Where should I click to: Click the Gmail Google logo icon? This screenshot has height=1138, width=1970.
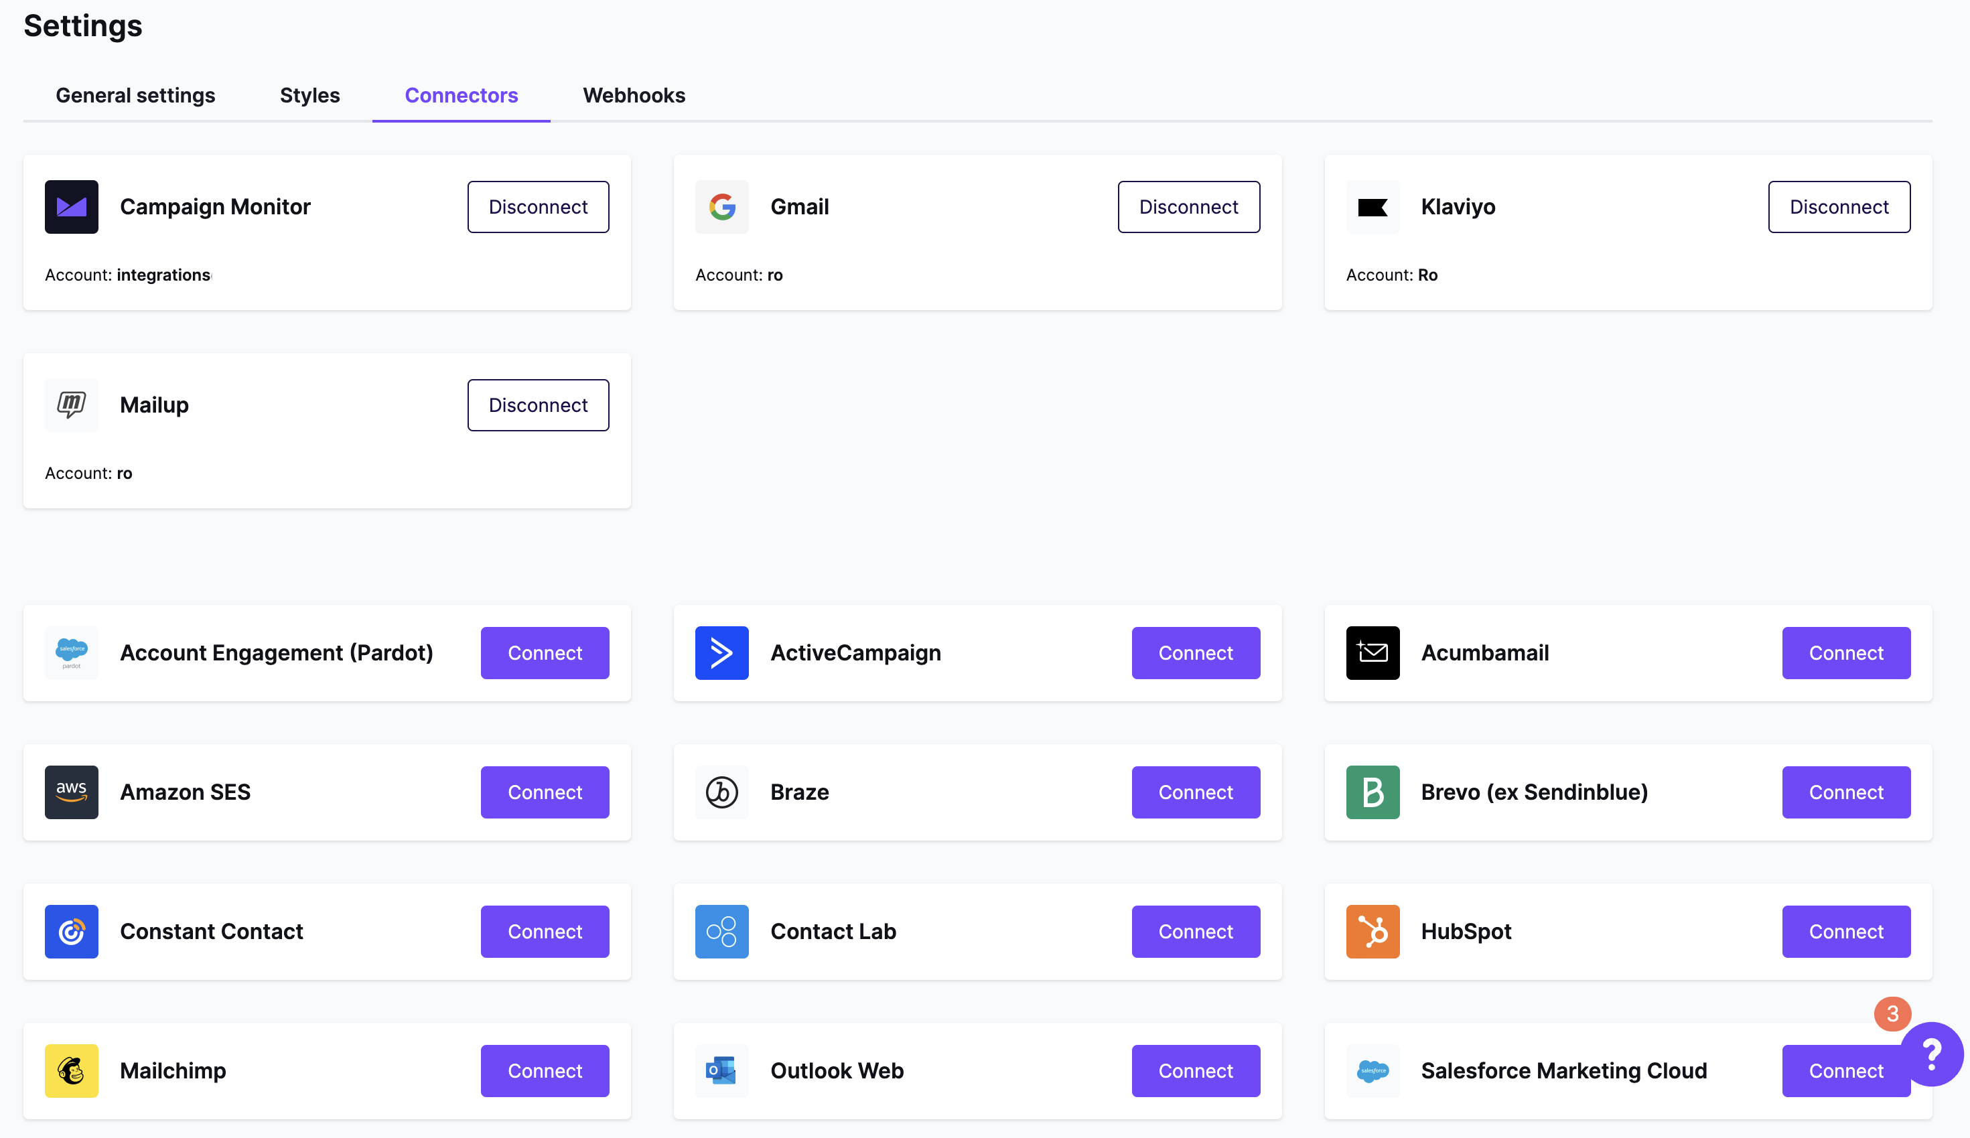pos(721,207)
